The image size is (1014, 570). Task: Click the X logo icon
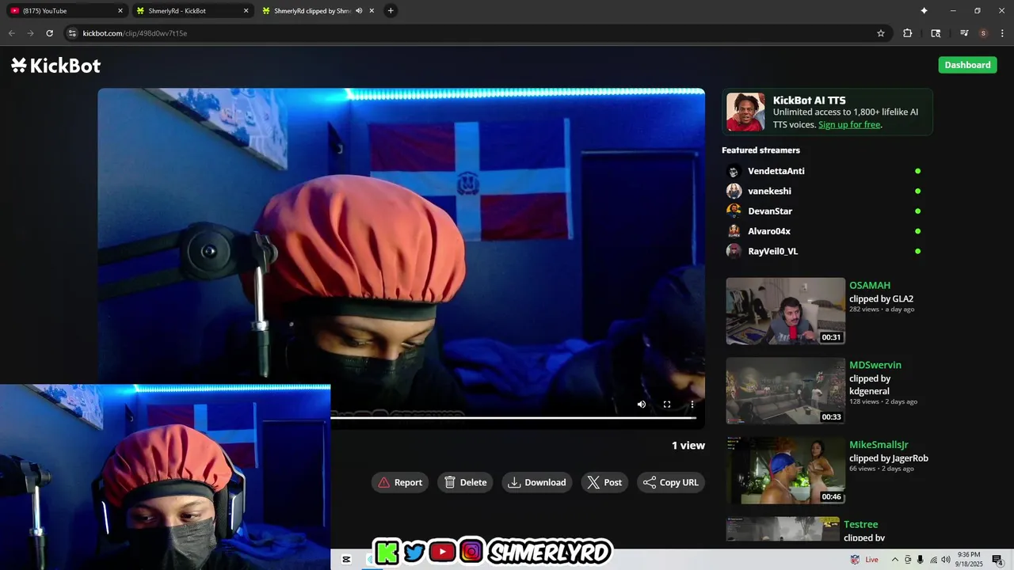point(593,482)
